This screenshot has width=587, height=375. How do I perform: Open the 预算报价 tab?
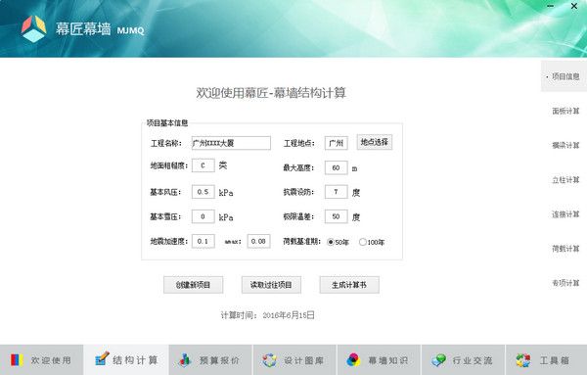[210, 360]
